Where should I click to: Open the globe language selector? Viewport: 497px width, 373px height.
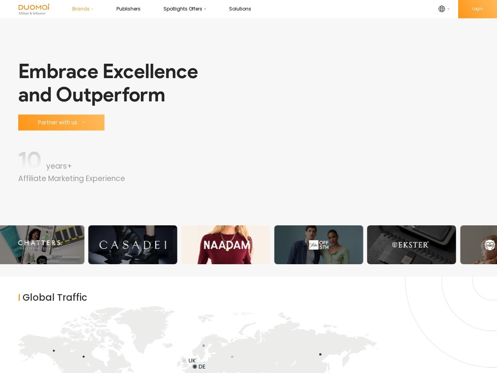[441, 9]
